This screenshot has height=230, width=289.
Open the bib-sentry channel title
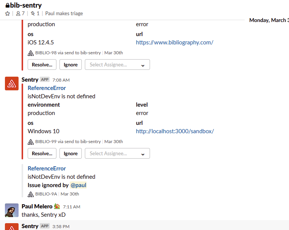[26, 5]
